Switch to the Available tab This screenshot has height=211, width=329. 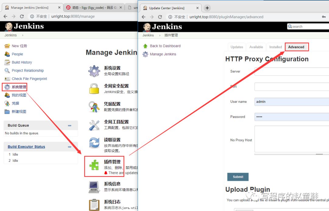[256, 47]
